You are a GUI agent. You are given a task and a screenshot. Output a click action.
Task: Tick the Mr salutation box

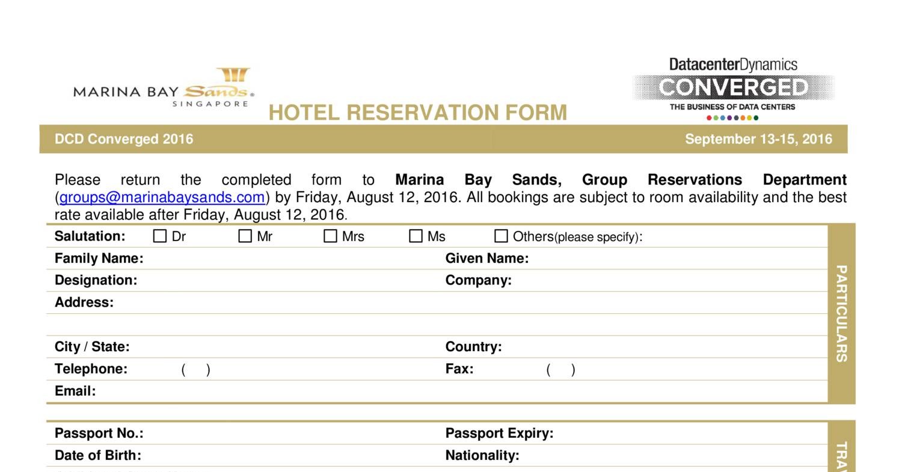point(245,236)
